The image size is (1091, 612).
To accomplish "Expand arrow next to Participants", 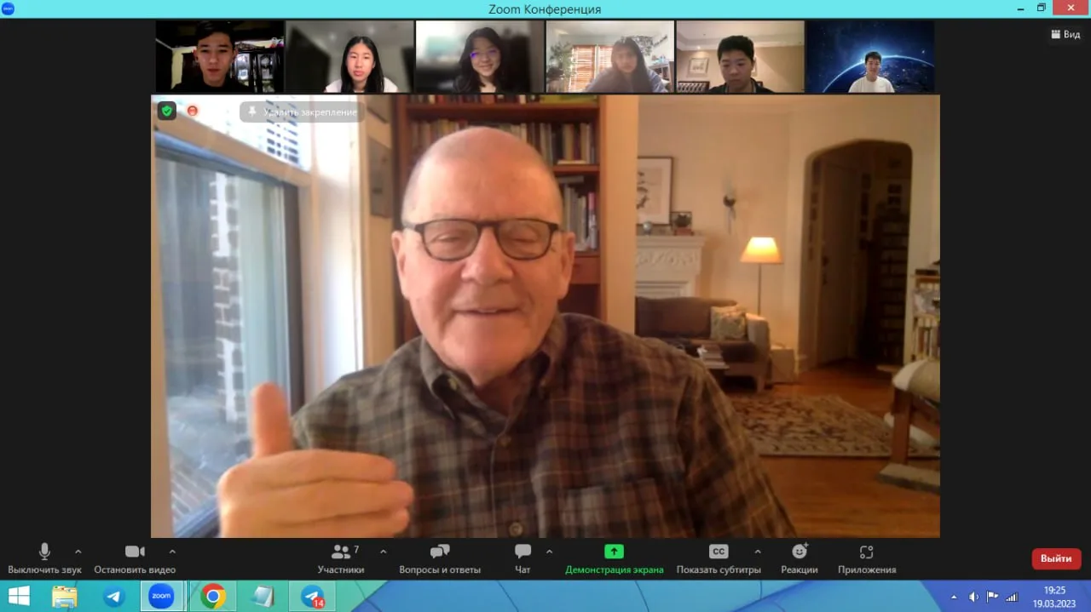I will point(383,551).
